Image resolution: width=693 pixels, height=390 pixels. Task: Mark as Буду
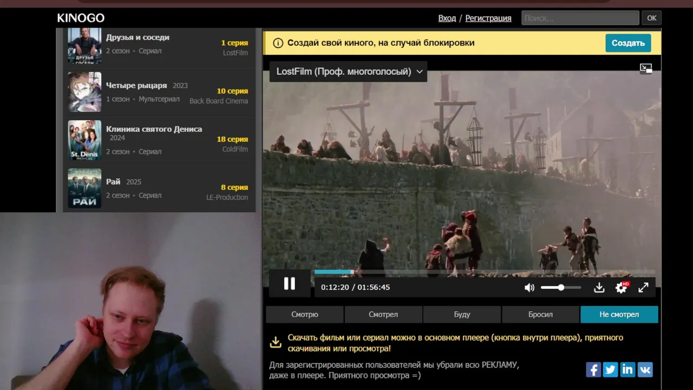tap(462, 314)
